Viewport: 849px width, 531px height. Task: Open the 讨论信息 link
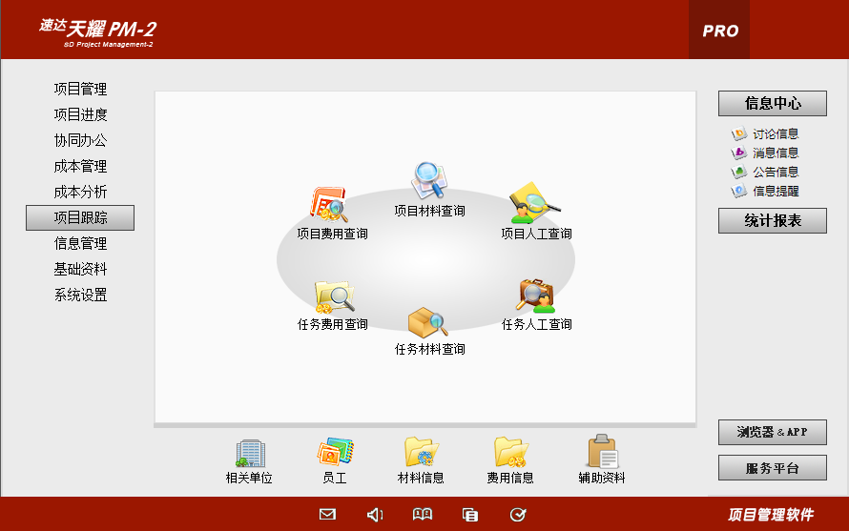[775, 134]
